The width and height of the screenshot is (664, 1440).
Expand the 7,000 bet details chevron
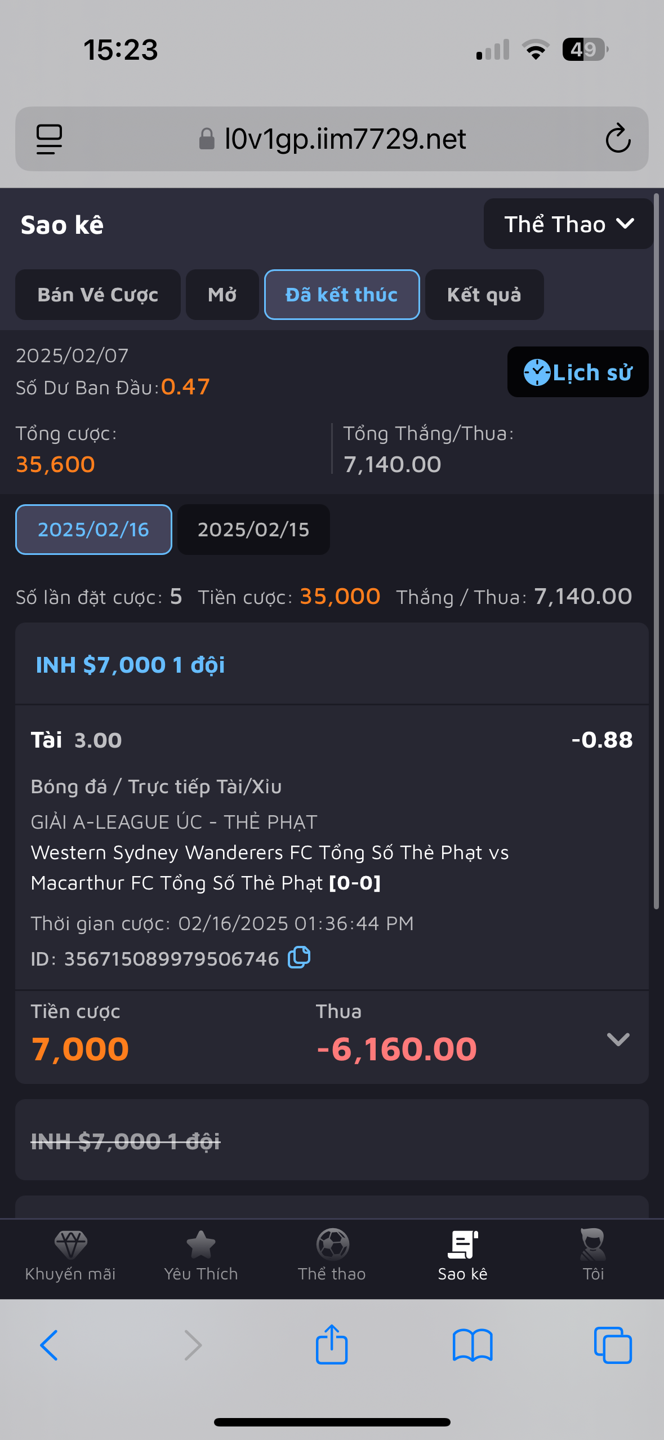point(618,1039)
